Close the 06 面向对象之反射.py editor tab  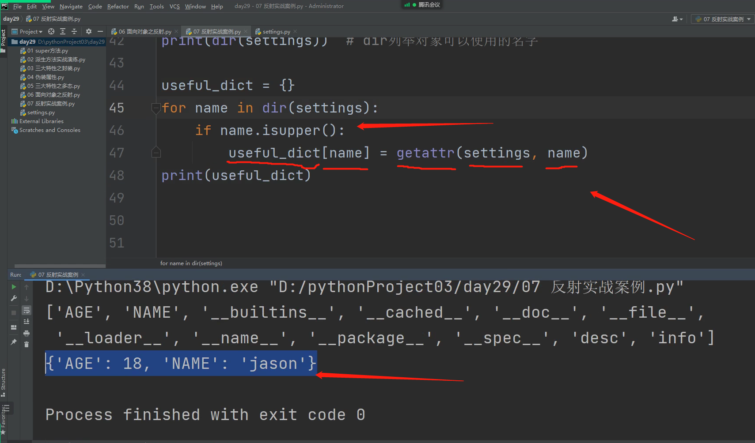[x=176, y=31]
